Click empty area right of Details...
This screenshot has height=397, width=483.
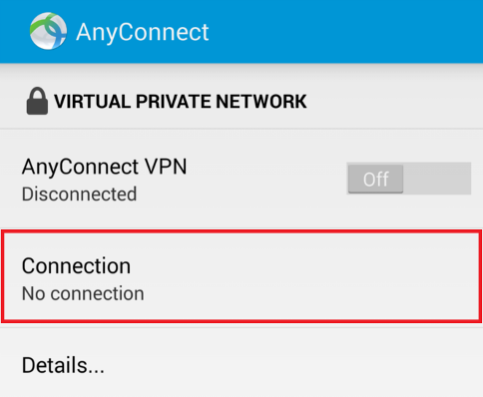pyautogui.click(x=292, y=365)
